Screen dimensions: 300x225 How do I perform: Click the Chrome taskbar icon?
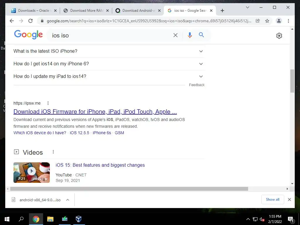(36, 219)
